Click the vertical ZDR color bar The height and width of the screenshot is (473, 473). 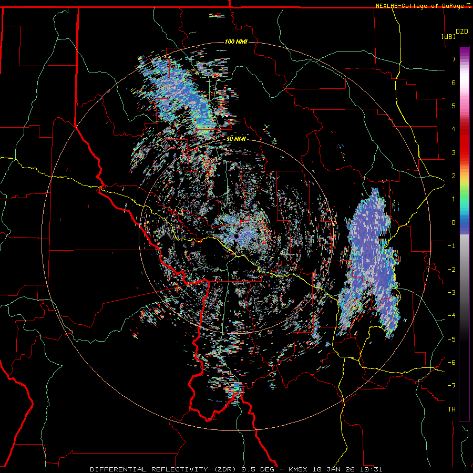(464, 233)
